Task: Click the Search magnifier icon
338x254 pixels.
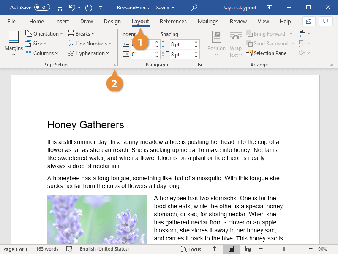Action: click(x=194, y=8)
